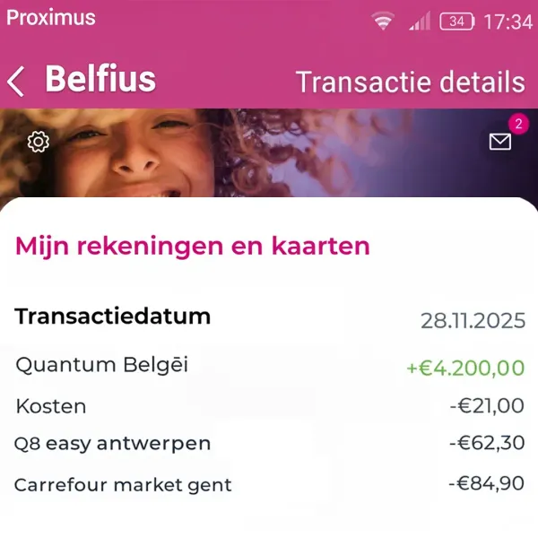Tap the profile banner photo

[269, 152]
